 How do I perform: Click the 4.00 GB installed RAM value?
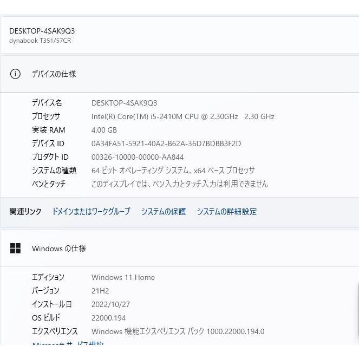104,130
